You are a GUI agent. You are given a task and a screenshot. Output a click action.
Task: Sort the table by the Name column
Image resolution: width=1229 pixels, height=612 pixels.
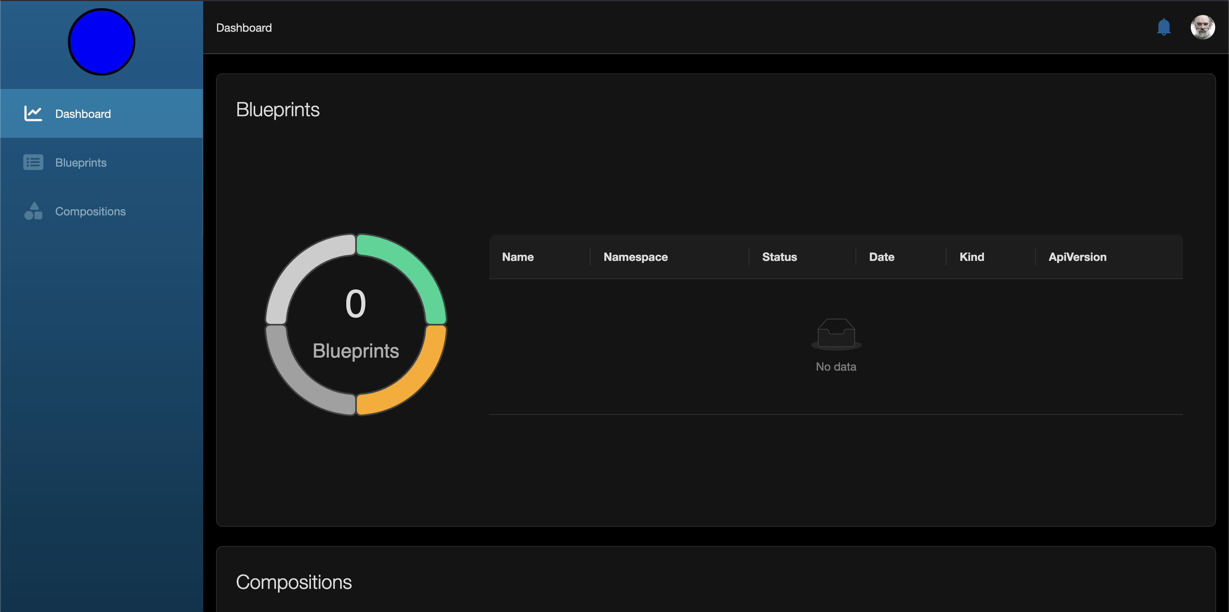518,257
